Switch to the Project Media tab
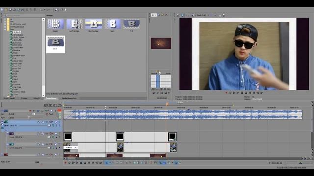 point(9,98)
